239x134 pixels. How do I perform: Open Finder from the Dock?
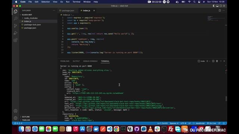coord(21,129)
